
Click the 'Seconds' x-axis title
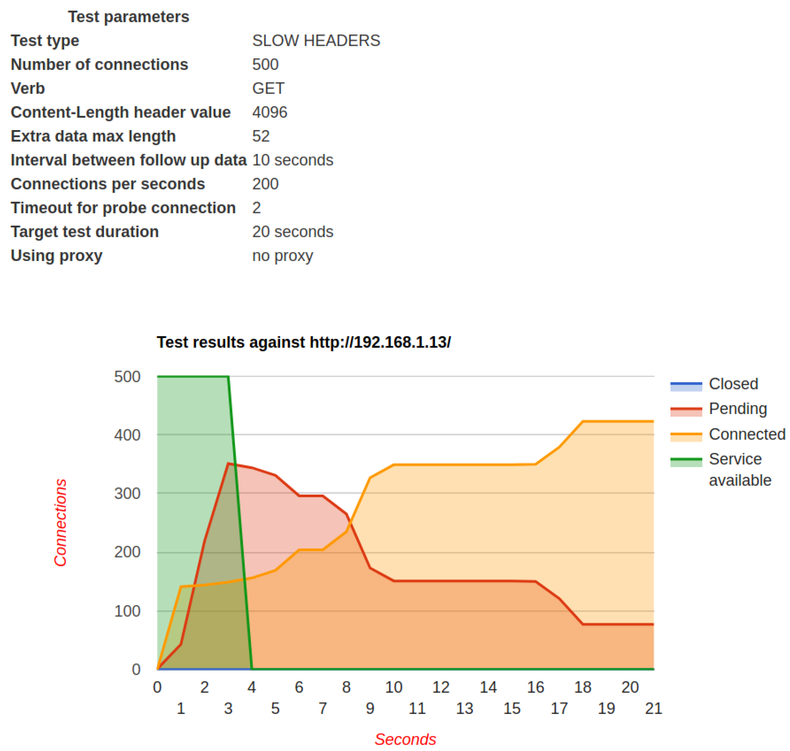click(x=406, y=740)
